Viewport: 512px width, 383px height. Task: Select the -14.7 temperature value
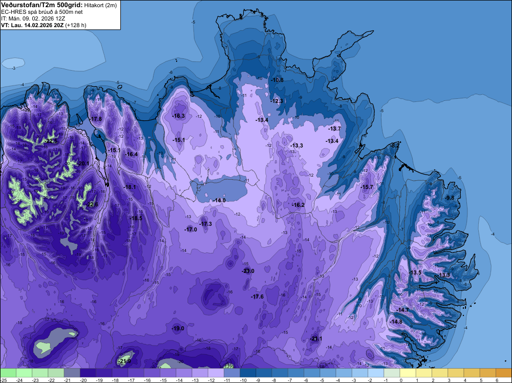402,310
